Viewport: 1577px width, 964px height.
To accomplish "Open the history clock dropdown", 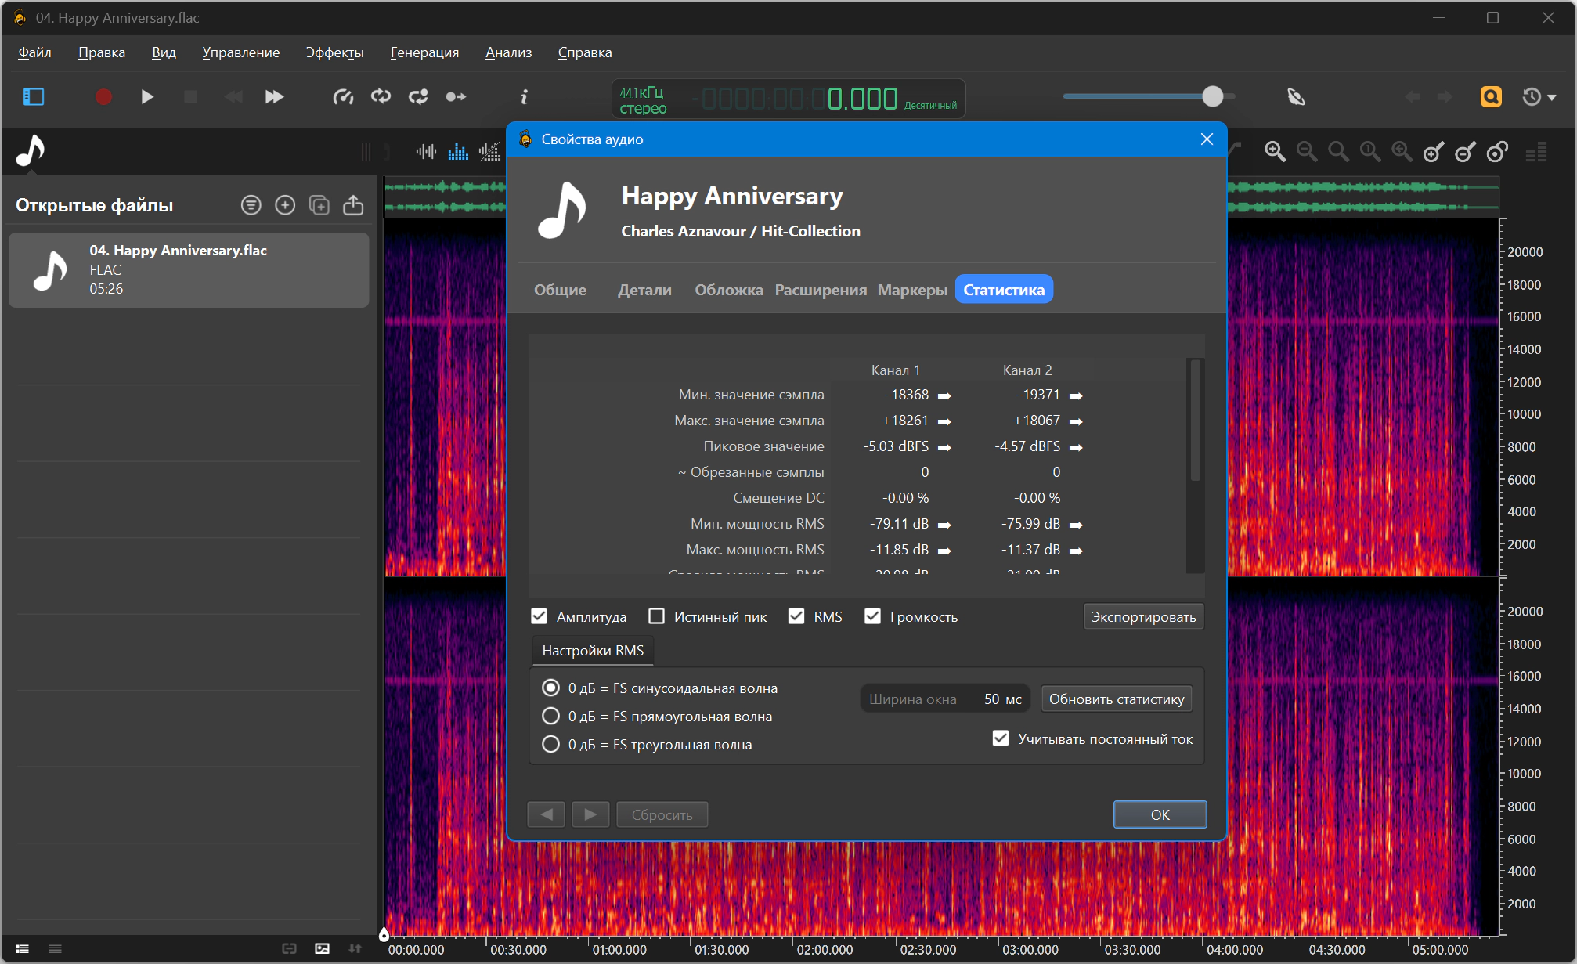I will [x=1538, y=97].
